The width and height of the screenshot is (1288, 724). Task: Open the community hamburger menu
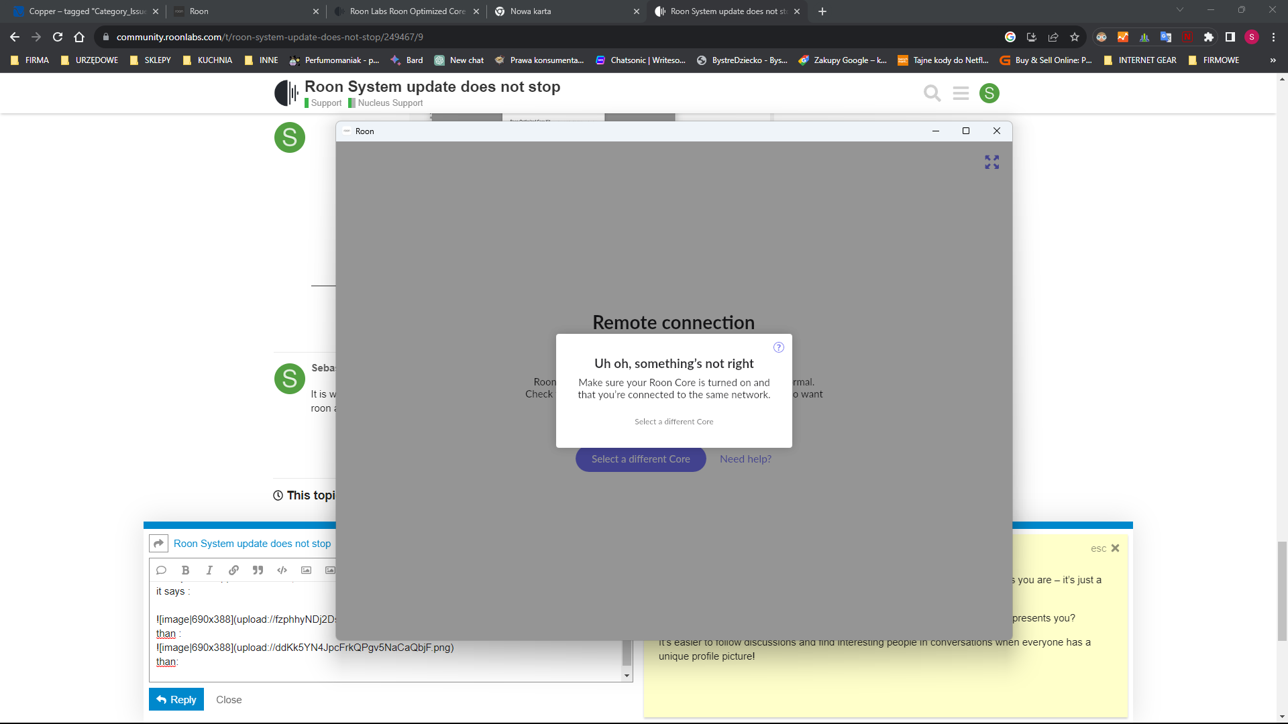coord(961,93)
